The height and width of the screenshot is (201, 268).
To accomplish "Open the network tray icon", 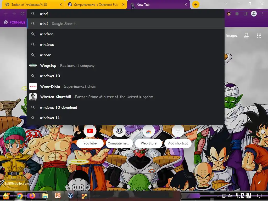I will click(x=224, y=196).
